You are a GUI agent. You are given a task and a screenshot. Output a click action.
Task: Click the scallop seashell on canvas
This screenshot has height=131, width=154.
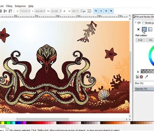coord(104,94)
